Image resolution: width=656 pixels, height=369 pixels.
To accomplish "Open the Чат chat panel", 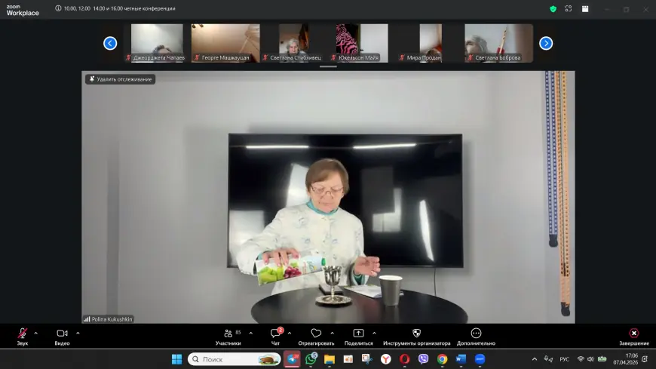I will [x=276, y=334].
